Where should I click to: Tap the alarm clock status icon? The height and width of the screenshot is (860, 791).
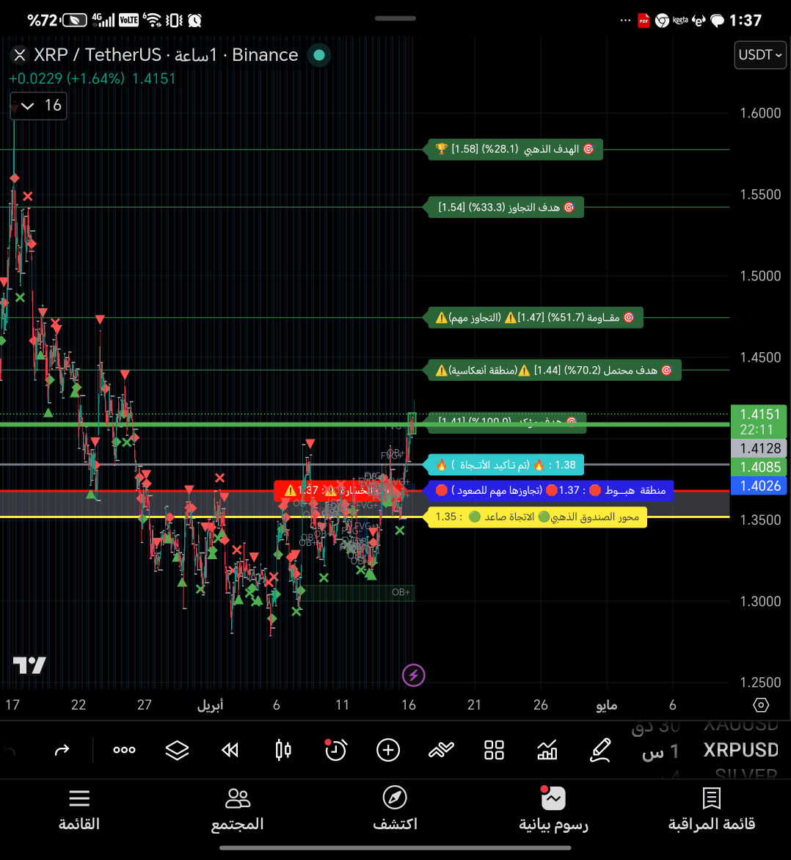coord(194,21)
